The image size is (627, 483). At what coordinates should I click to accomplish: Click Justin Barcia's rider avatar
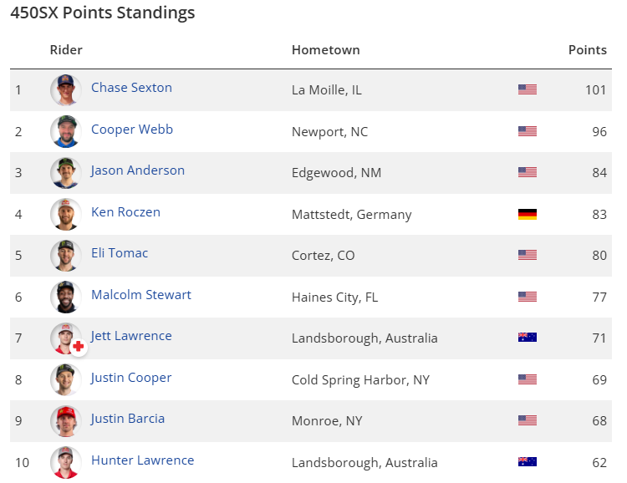(65, 420)
